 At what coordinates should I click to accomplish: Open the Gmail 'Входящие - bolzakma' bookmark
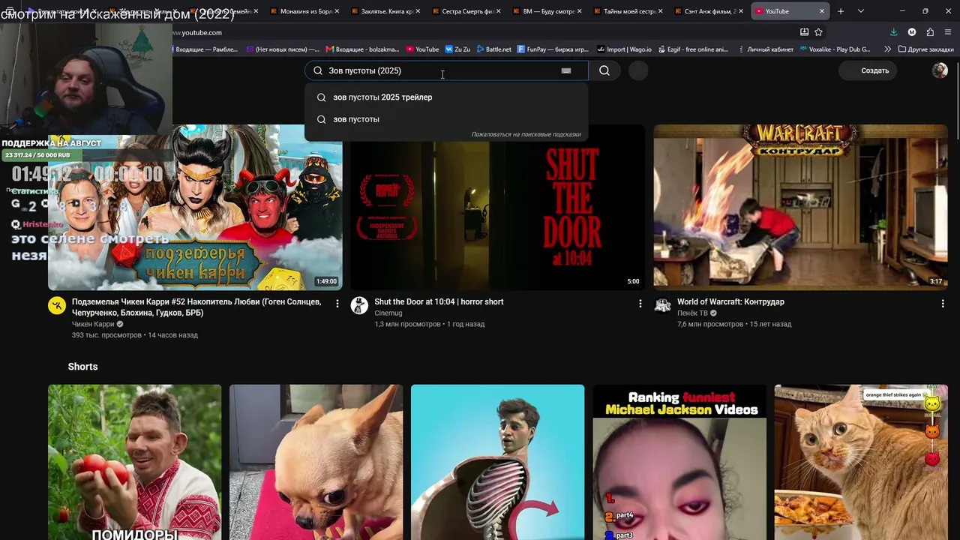(x=362, y=49)
